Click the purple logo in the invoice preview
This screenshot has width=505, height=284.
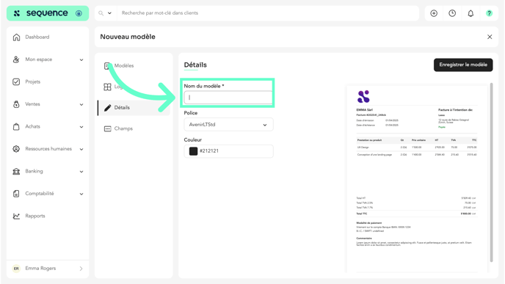tap(363, 96)
